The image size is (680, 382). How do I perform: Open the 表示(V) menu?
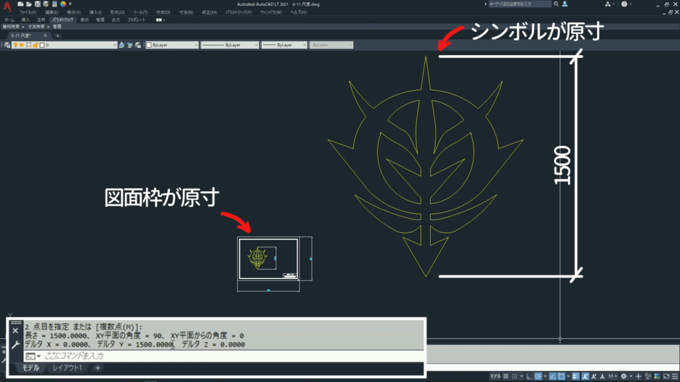(74, 13)
